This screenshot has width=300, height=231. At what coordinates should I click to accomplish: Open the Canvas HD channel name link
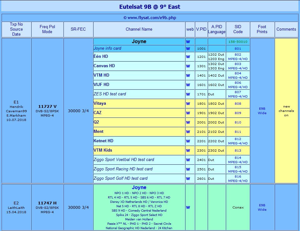pos(104,66)
